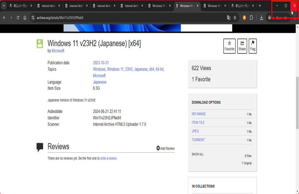299x194 pixels.
Task: Go to browser home page
Action: coord(25,18)
